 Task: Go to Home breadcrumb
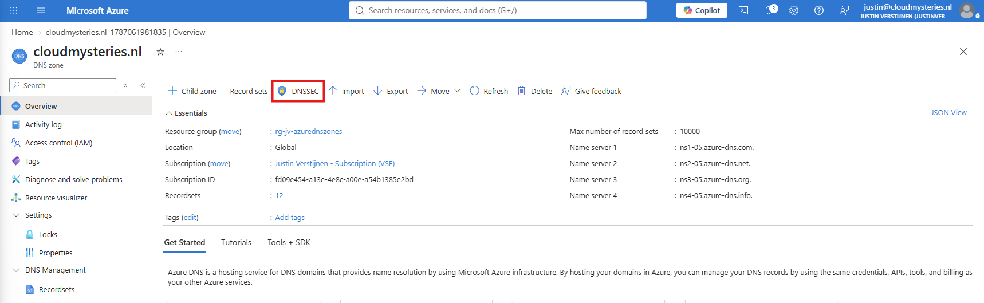click(22, 32)
